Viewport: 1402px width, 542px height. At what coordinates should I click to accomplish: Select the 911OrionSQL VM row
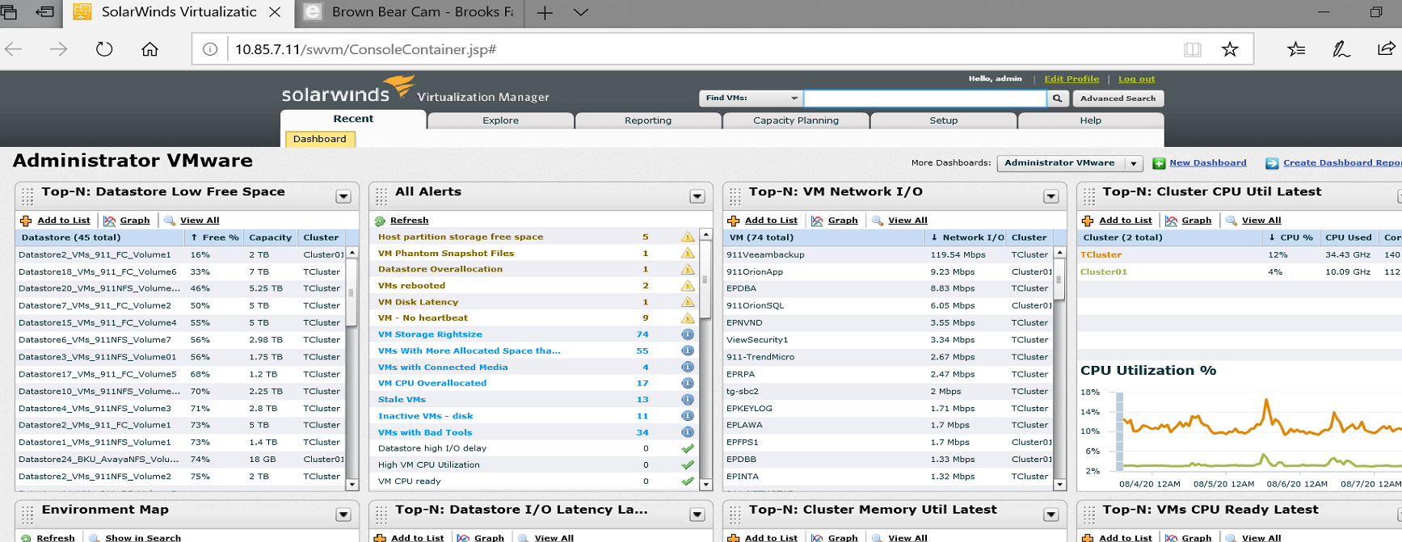click(889, 305)
